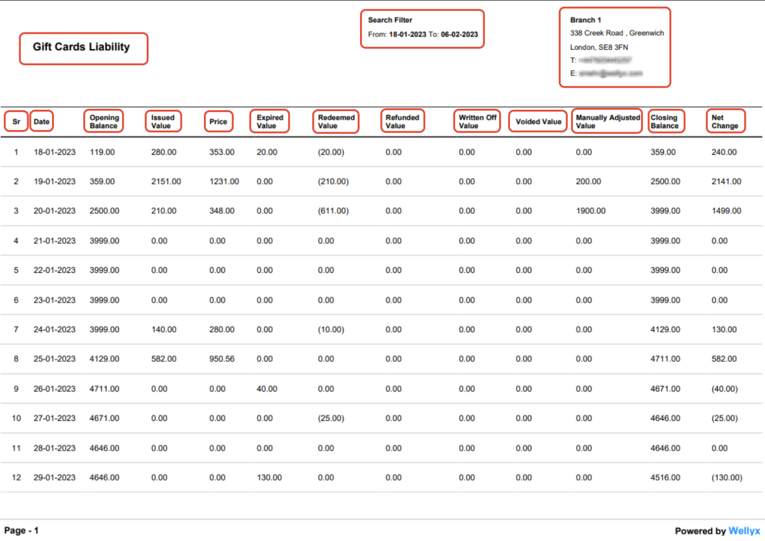Select date cell 26-01-2023
The width and height of the screenshot is (765, 541).
pyautogui.click(x=54, y=389)
